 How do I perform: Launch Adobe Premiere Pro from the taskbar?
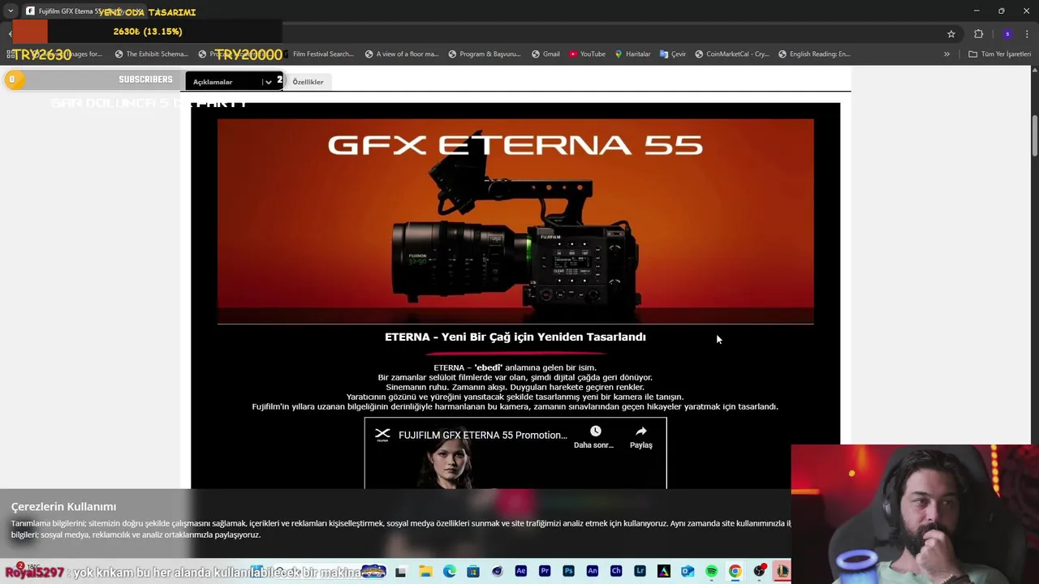coord(545,572)
